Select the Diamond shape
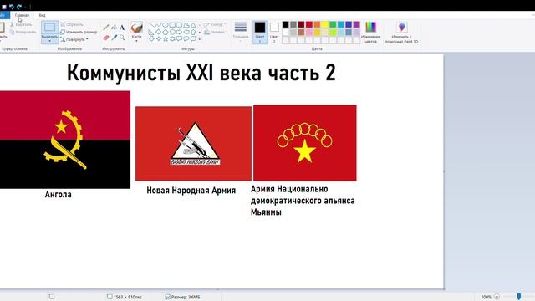 click(158, 32)
